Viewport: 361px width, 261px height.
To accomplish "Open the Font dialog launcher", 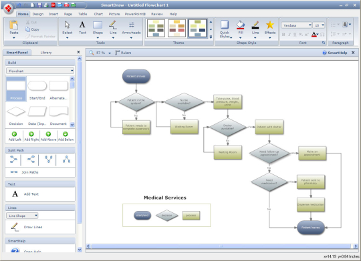I will (324, 43).
